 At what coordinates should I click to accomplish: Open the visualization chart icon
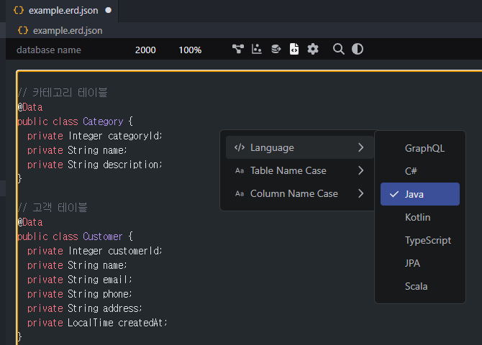[257, 49]
